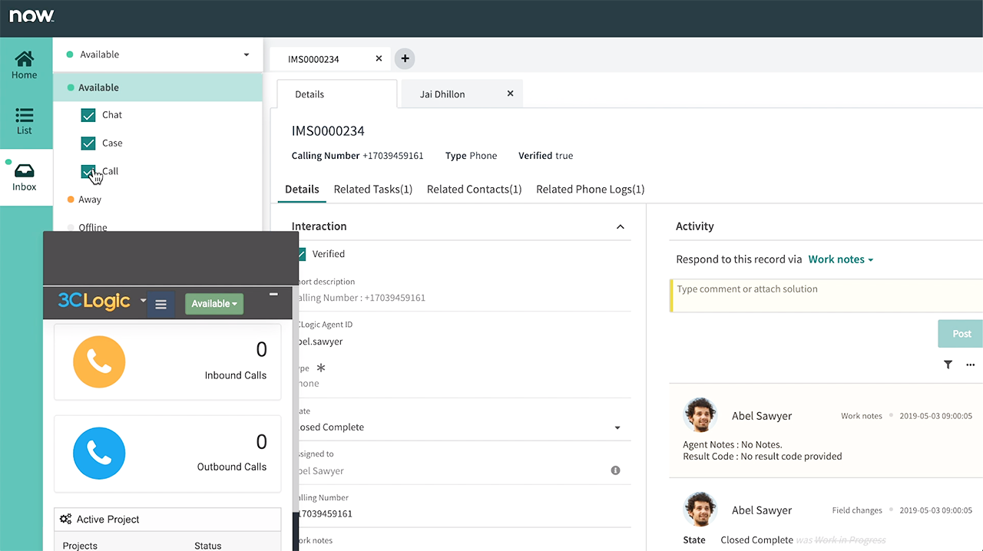Add a new tab with plus button
Viewport: 983px width, 551px height.
(x=405, y=58)
